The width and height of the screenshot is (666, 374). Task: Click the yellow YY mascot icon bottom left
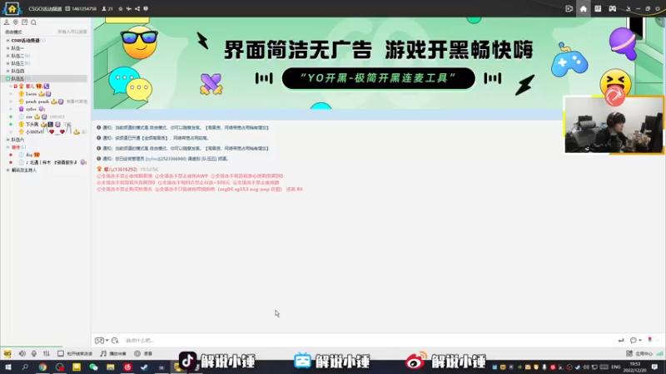click(x=7, y=354)
